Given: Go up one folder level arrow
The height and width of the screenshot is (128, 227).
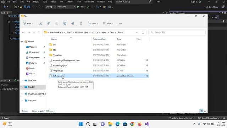Looking at the screenshot, I should [39, 32].
